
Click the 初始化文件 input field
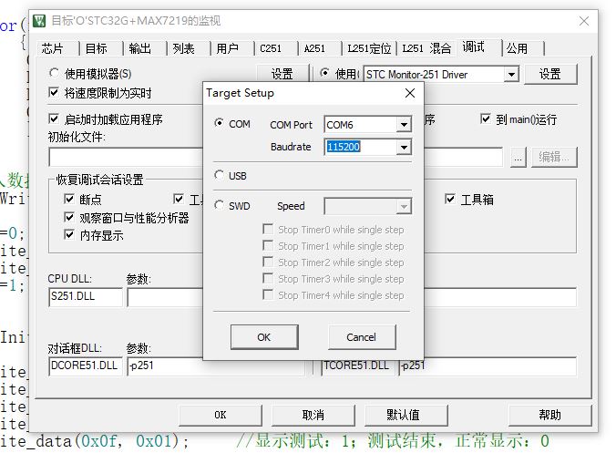(126, 158)
